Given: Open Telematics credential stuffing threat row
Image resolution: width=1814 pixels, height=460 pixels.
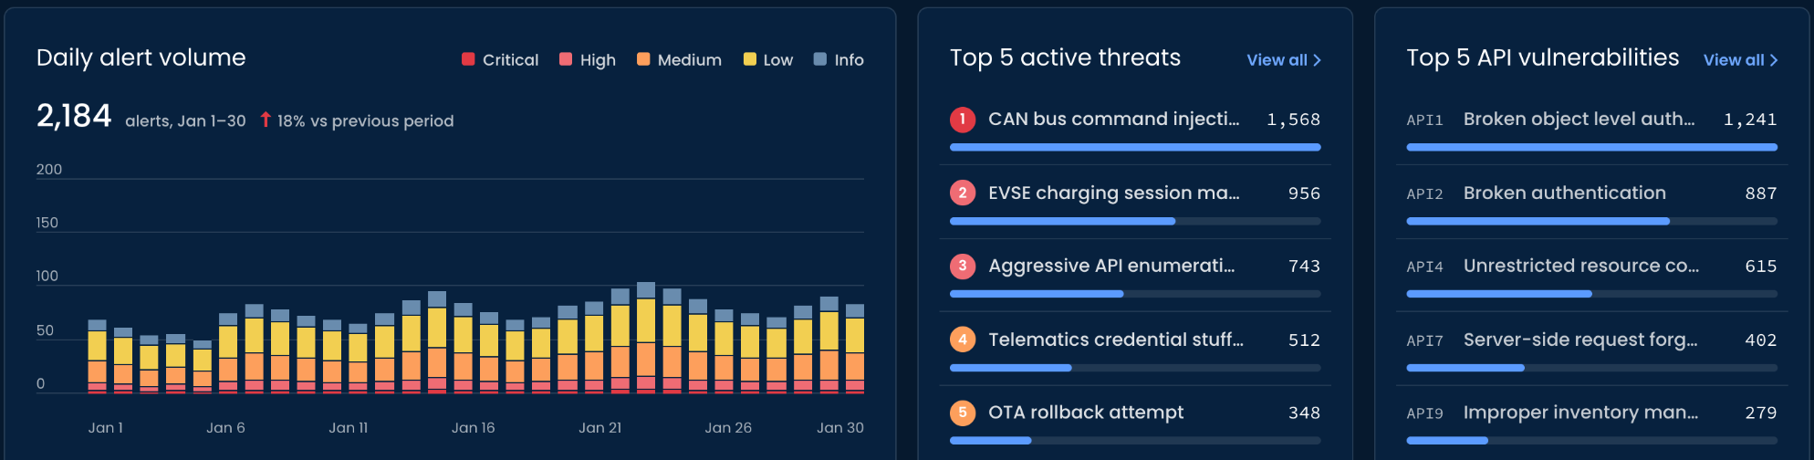Looking at the screenshot, I should point(1135,349).
